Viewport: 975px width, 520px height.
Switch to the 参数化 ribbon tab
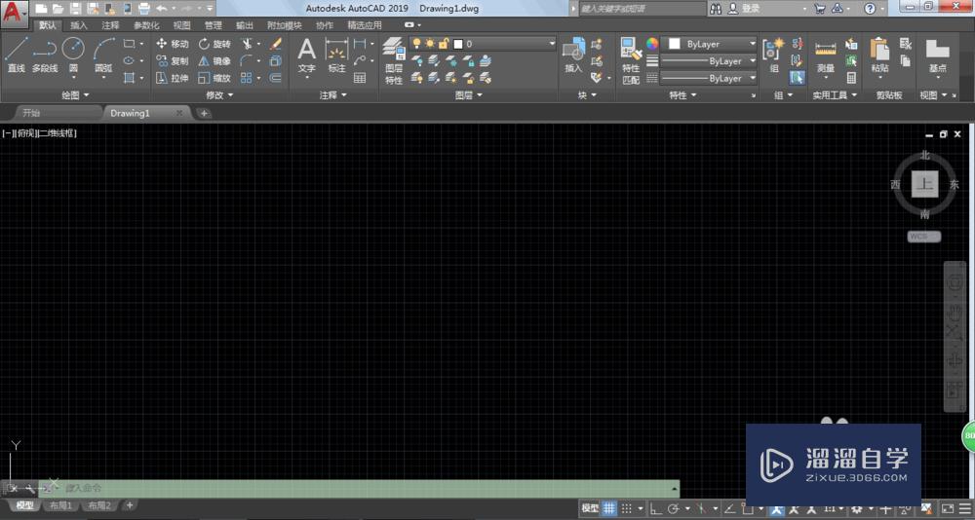click(x=146, y=25)
